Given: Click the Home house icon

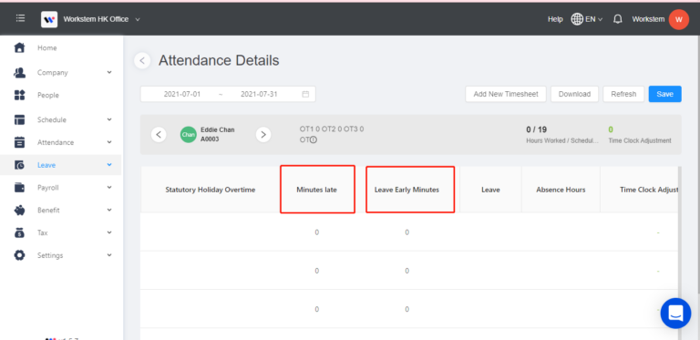Looking at the screenshot, I should (19, 47).
